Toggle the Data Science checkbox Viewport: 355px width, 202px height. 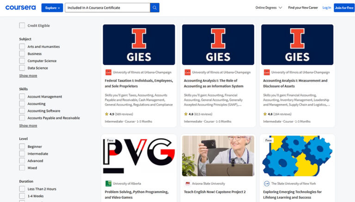[22, 68]
